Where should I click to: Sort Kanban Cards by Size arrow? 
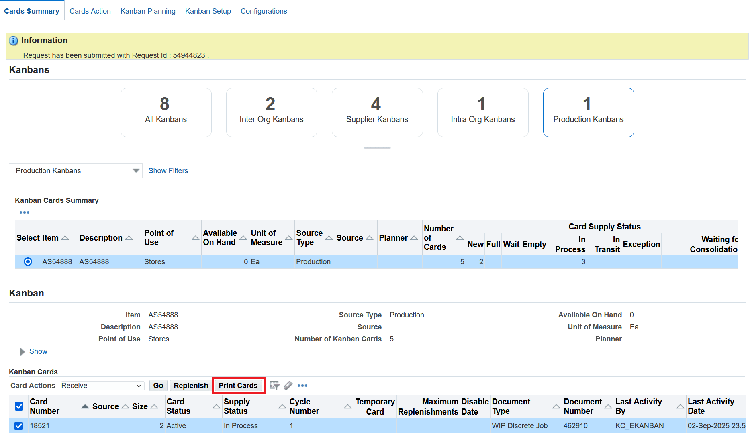coord(154,407)
